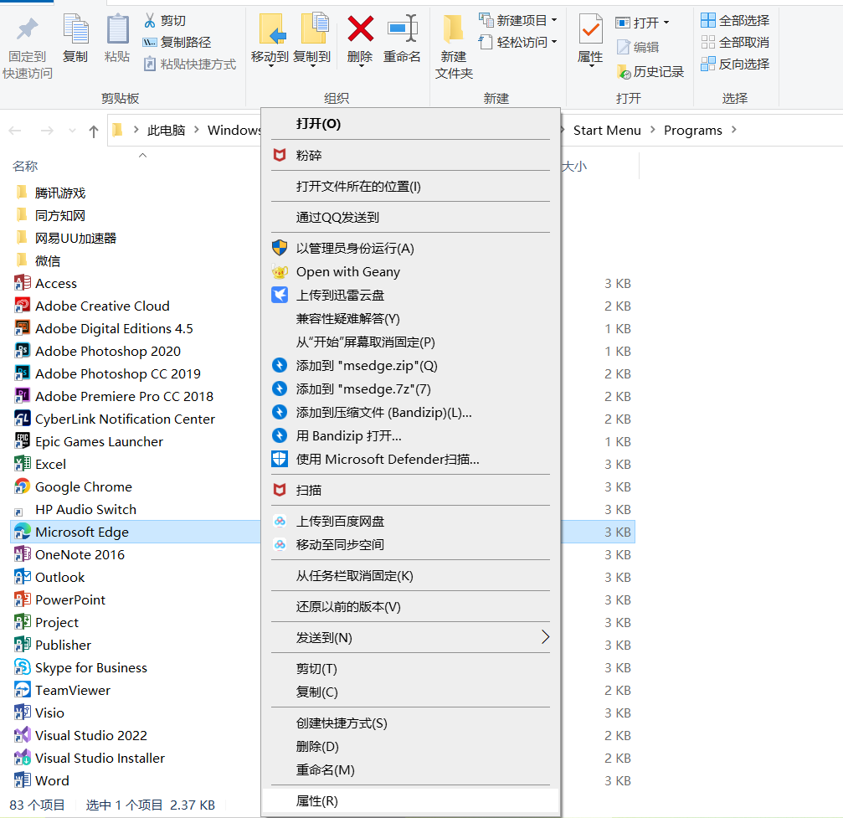The image size is (843, 818).
Task: Select the Excel shortcut icon
Action: tap(23, 464)
